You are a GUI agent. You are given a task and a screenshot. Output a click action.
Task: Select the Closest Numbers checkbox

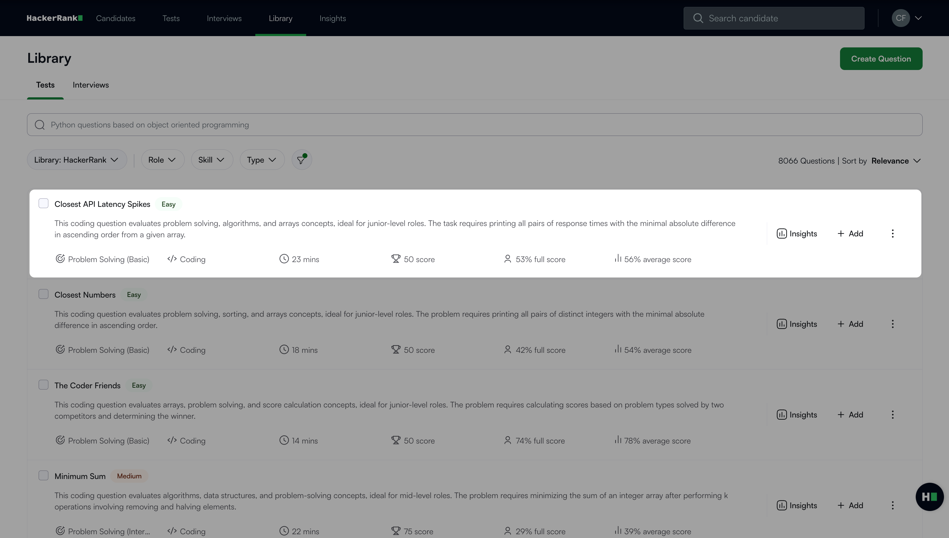[x=43, y=294]
